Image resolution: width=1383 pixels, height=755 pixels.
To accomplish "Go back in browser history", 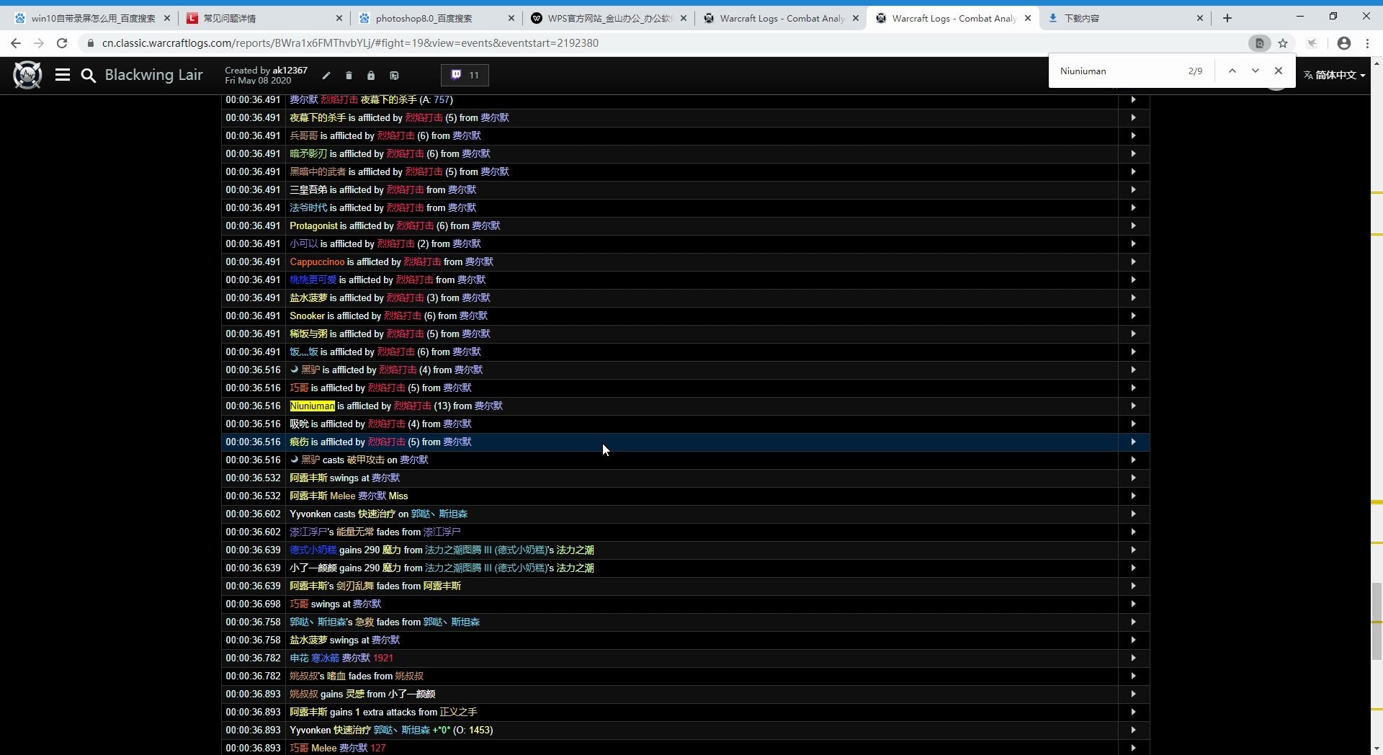I will point(16,43).
